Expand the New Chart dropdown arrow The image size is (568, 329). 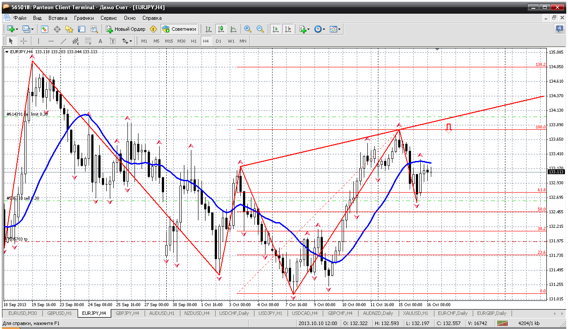coord(17,29)
